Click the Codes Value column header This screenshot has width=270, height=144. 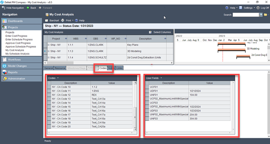coord(112,83)
